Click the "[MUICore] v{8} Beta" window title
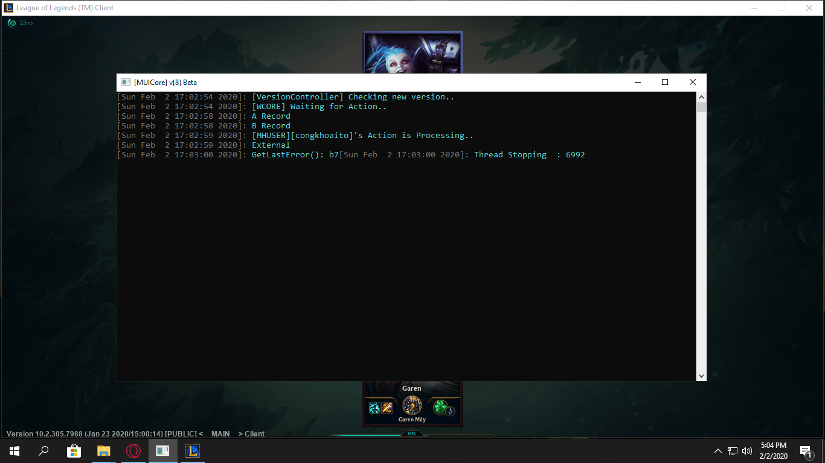The height and width of the screenshot is (463, 825). tap(165, 83)
